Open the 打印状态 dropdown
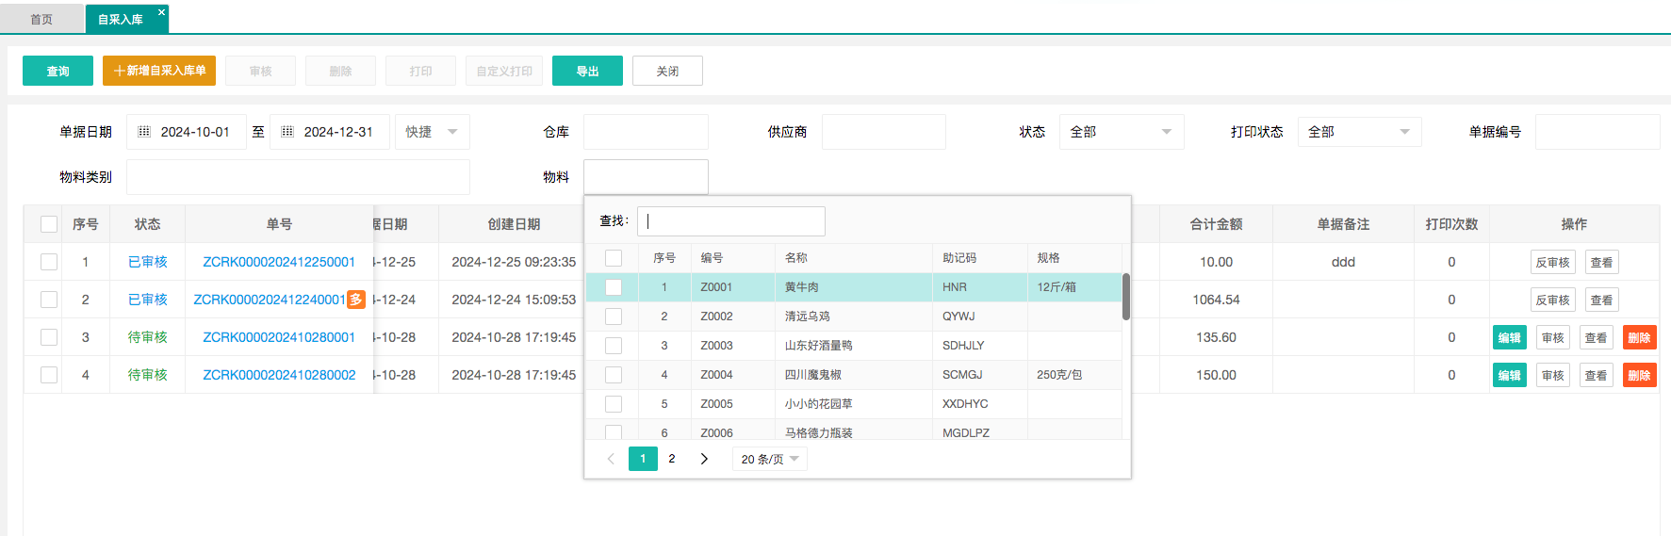1671x536 pixels. tap(1360, 132)
